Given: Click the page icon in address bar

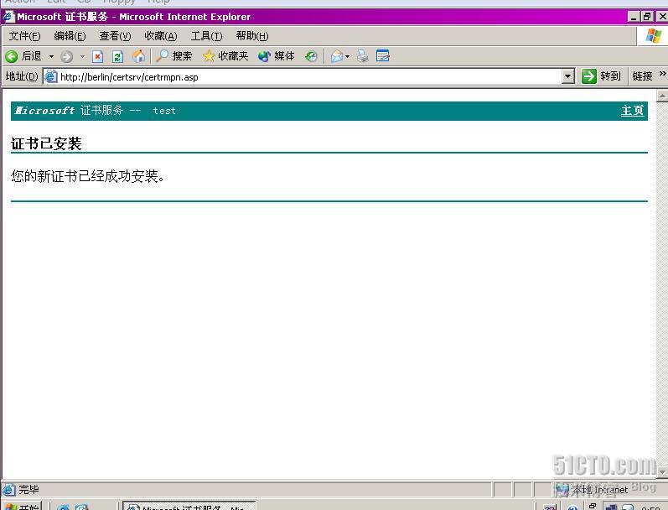Looking at the screenshot, I should (x=51, y=77).
